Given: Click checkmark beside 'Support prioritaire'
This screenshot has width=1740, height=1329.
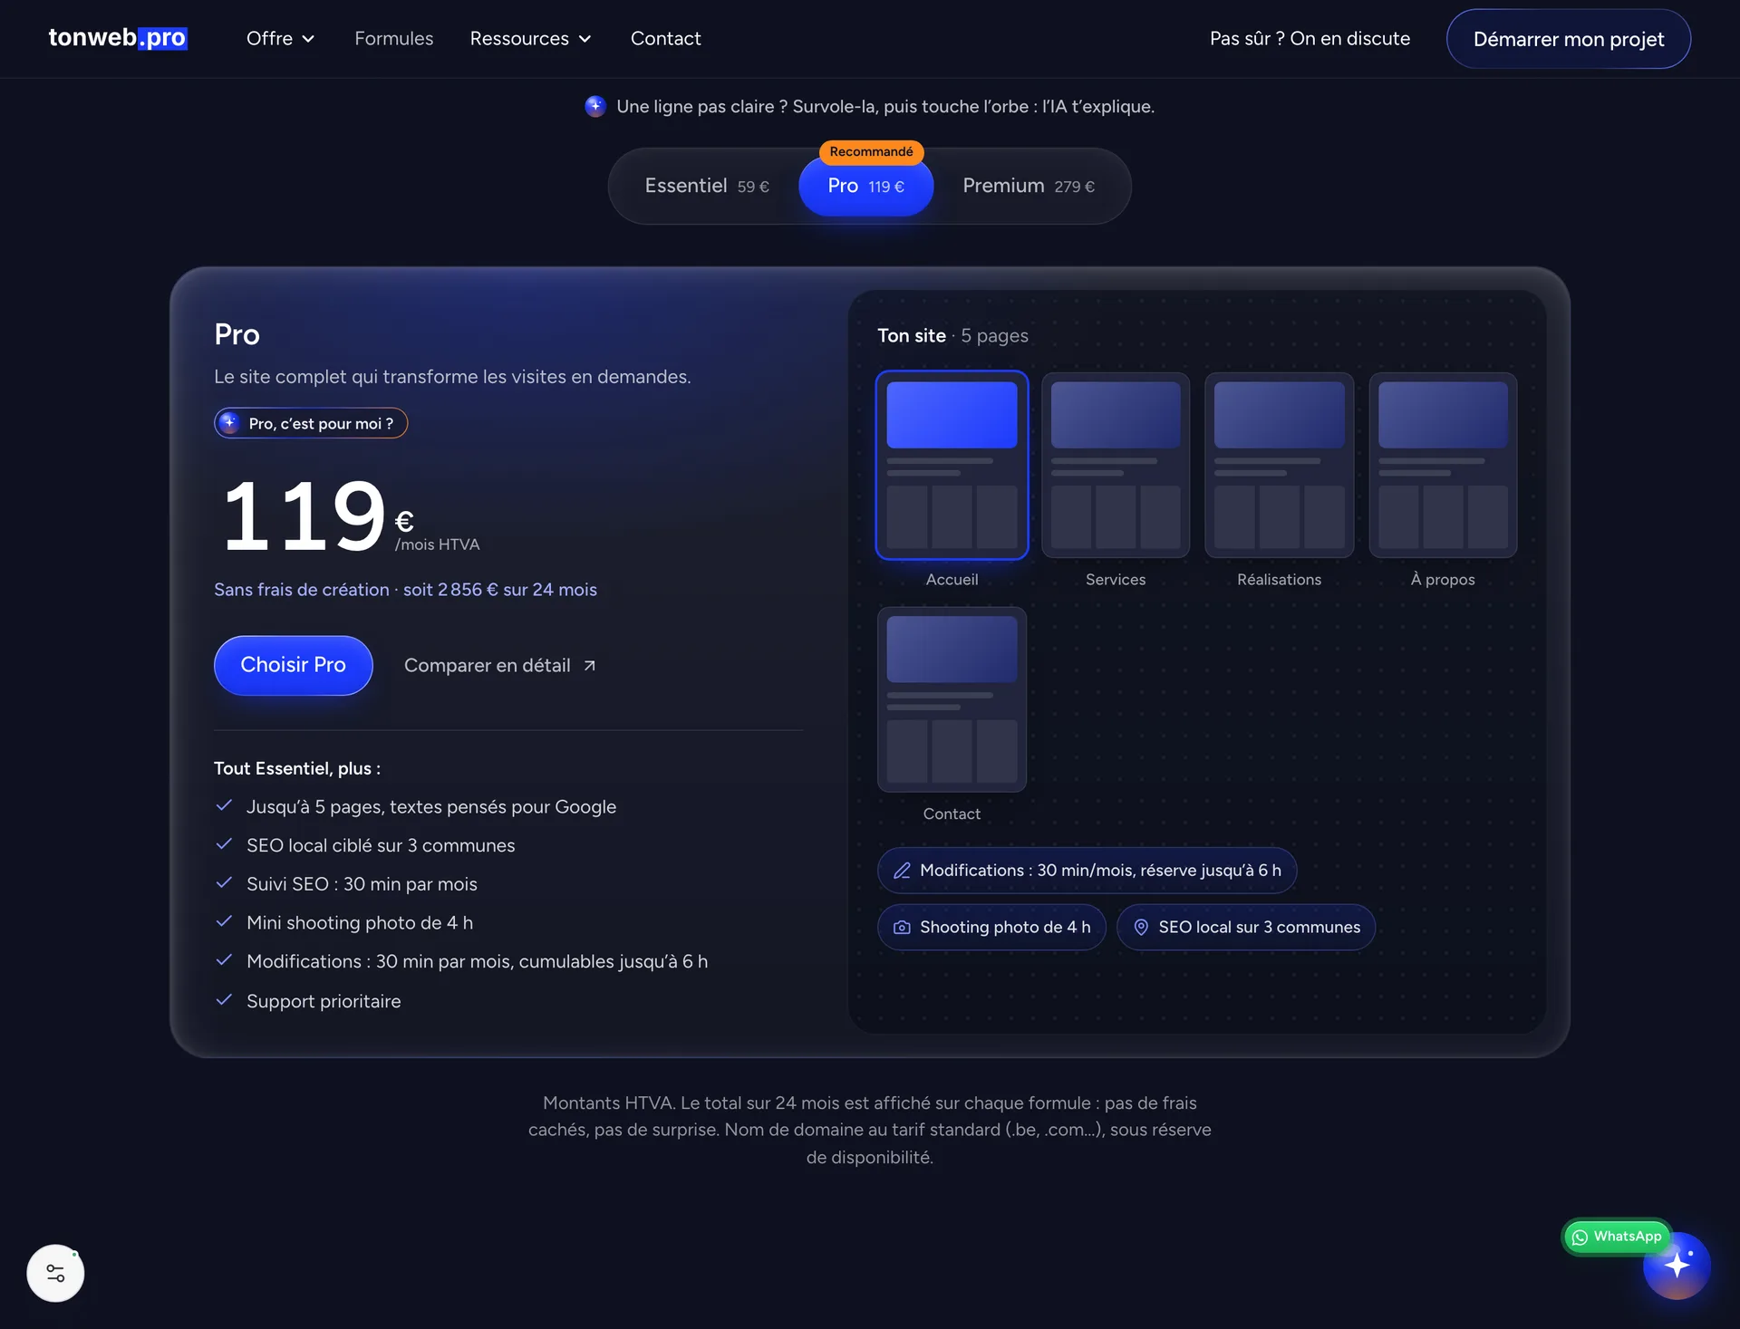Looking at the screenshot, I should (x=224, y=1000).
